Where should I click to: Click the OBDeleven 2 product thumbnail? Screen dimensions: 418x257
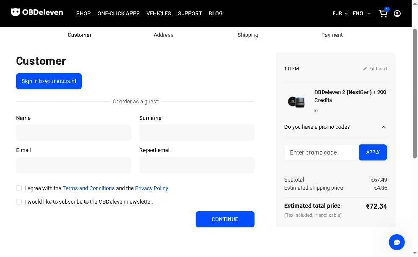[296, 102]
